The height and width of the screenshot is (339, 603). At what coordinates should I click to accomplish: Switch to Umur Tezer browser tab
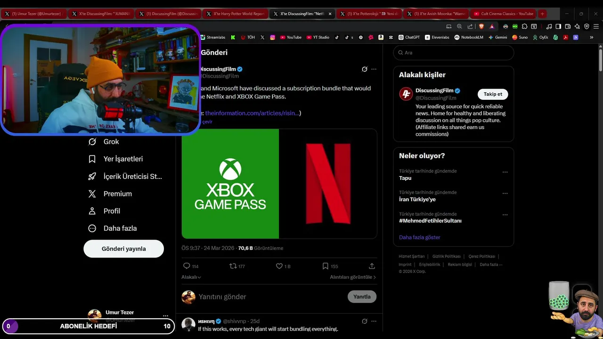[34, 14]
